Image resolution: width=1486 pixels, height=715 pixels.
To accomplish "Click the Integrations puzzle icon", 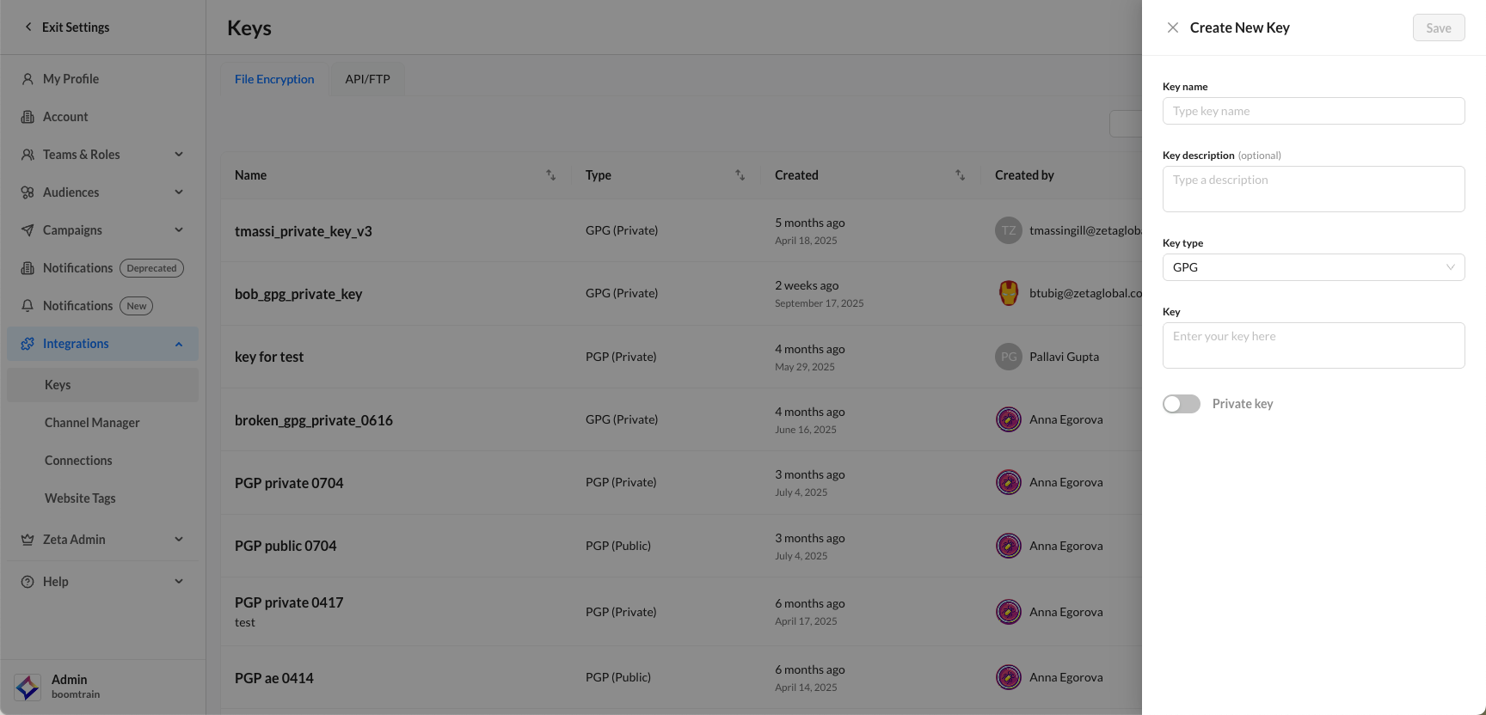I will click(x=28, y=344).
